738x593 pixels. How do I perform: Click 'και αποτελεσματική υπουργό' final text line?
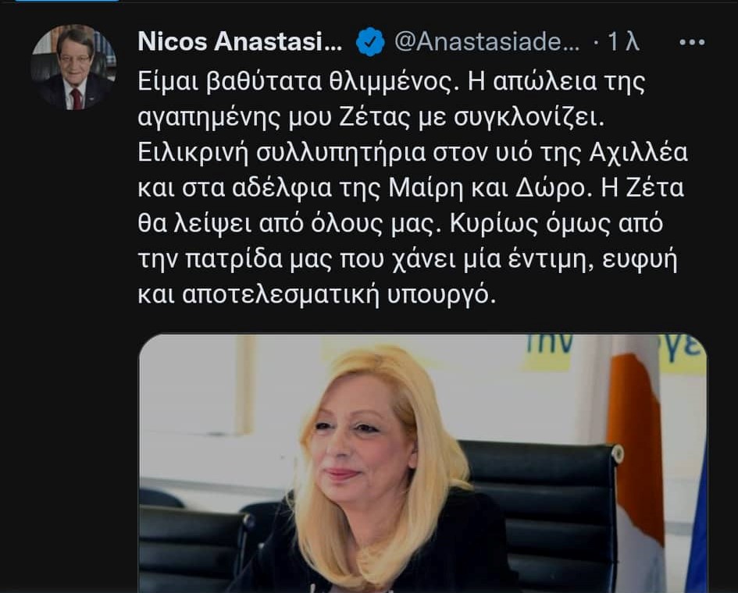[317, 295]
